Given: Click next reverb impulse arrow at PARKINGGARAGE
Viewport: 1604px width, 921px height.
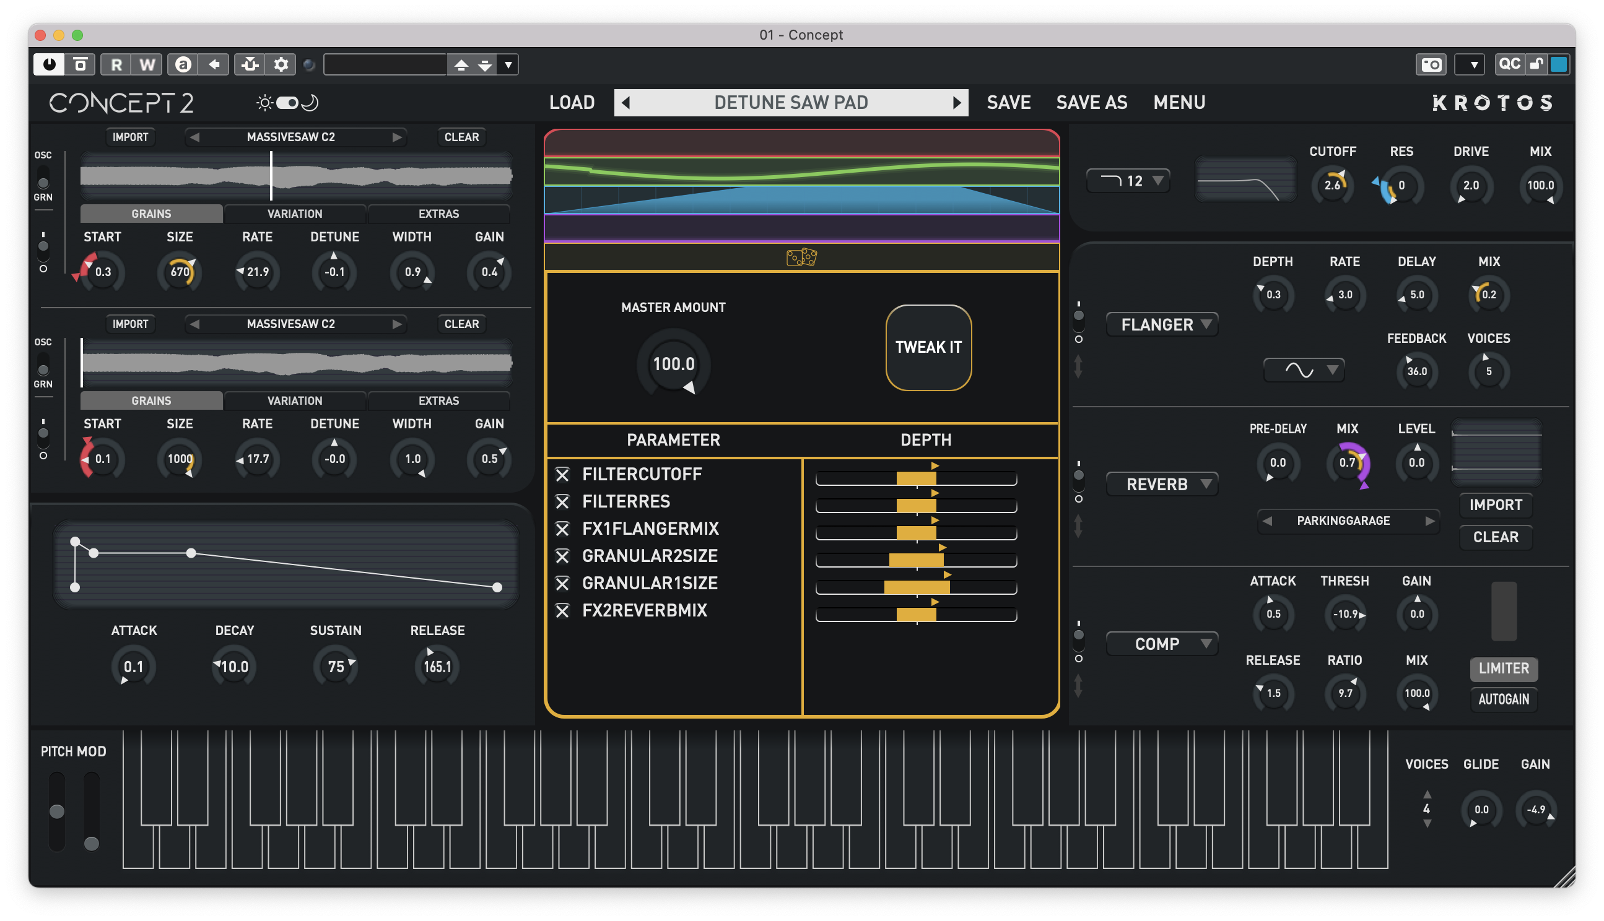Looking at the screenshot, I should pyautogui.click(x=1430, y=521).
